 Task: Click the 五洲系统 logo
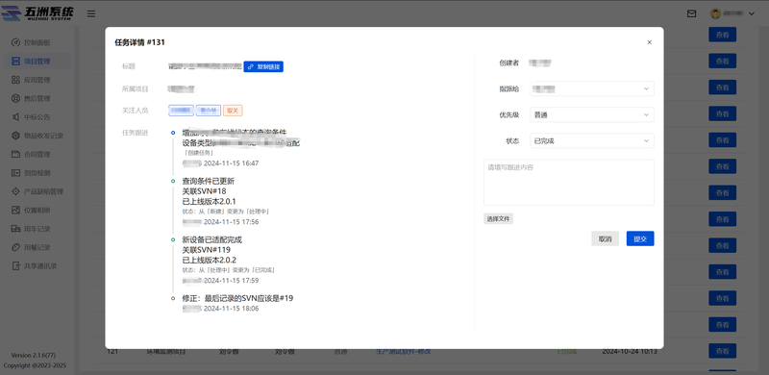click(37, 13)
